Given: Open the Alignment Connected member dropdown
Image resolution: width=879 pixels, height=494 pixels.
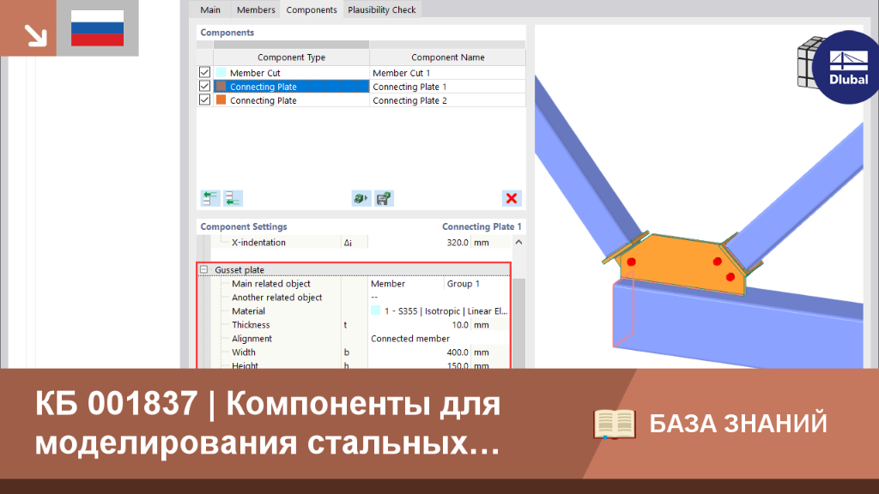Looking at the screenshot, I should click(439, 338).
